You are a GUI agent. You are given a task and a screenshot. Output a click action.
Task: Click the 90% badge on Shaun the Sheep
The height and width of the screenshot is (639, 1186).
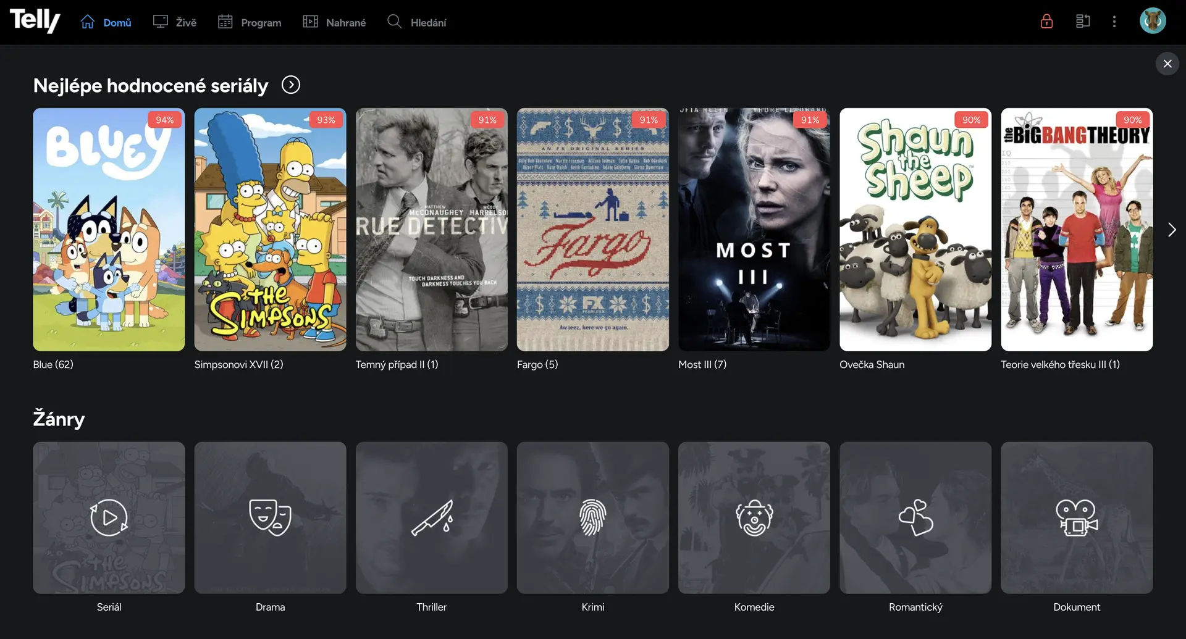(972, 120)
